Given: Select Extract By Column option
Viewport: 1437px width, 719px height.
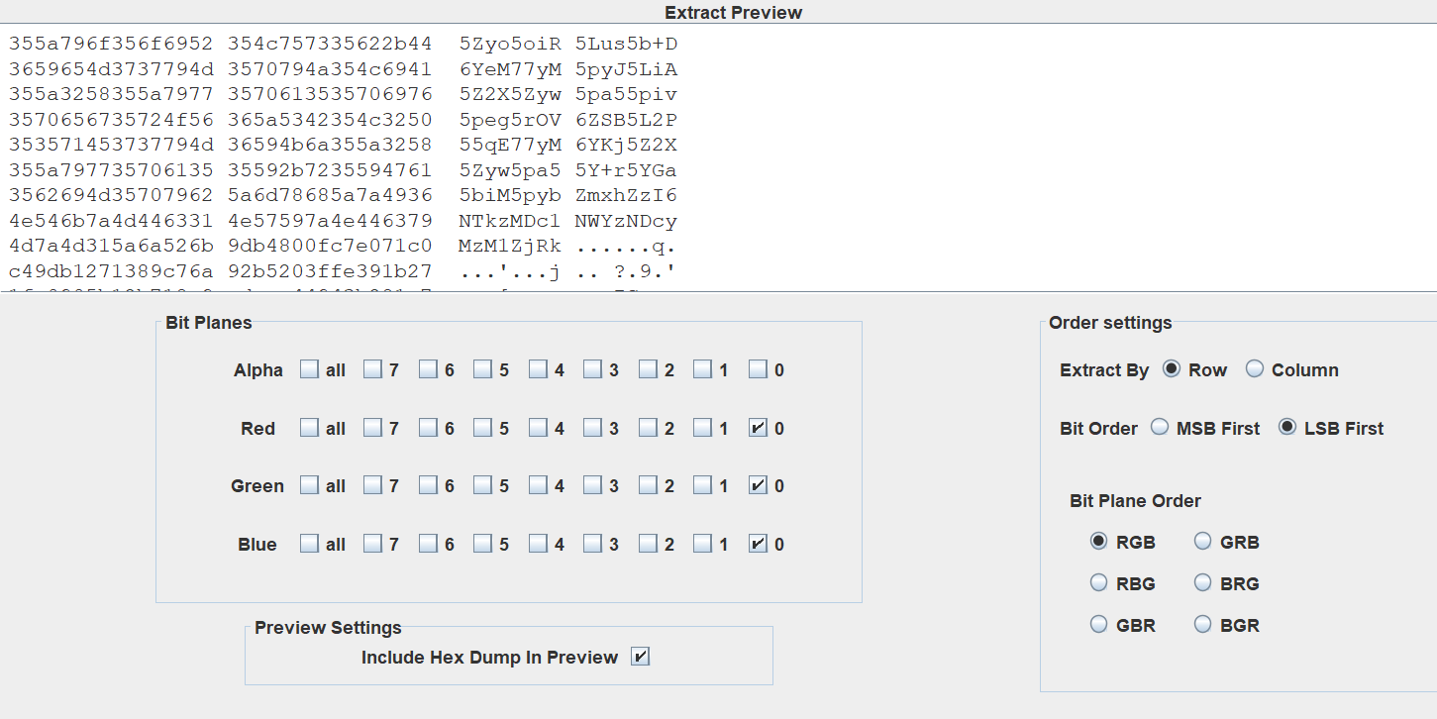Looking at the screenshot, I should pyautogui.click(x=1255, y=369).
